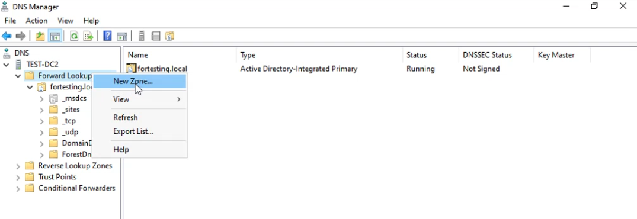This screenshot has height=219, width=637.
Task: Expand the DomainDnsZones node
Action: point(42,144)
